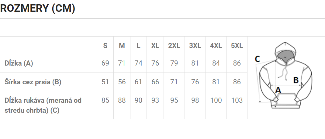Click the letter C on hoodie diagram

coord(257,59)
